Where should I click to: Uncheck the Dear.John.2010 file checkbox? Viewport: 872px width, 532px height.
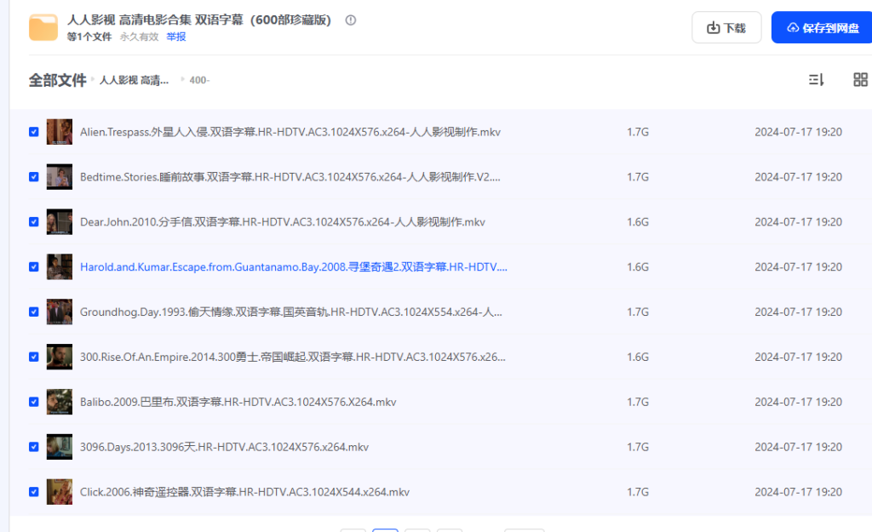pyautogui.click(x=34, y=222)
